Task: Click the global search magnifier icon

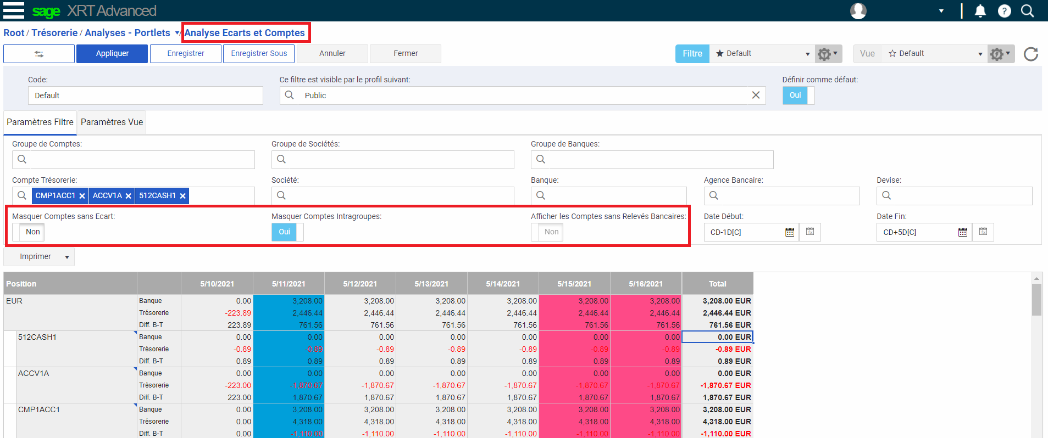Action: [1027, 11]
